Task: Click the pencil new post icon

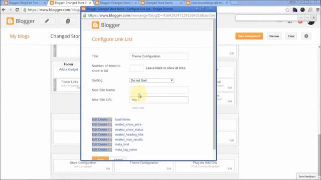Action: (47, 21)
